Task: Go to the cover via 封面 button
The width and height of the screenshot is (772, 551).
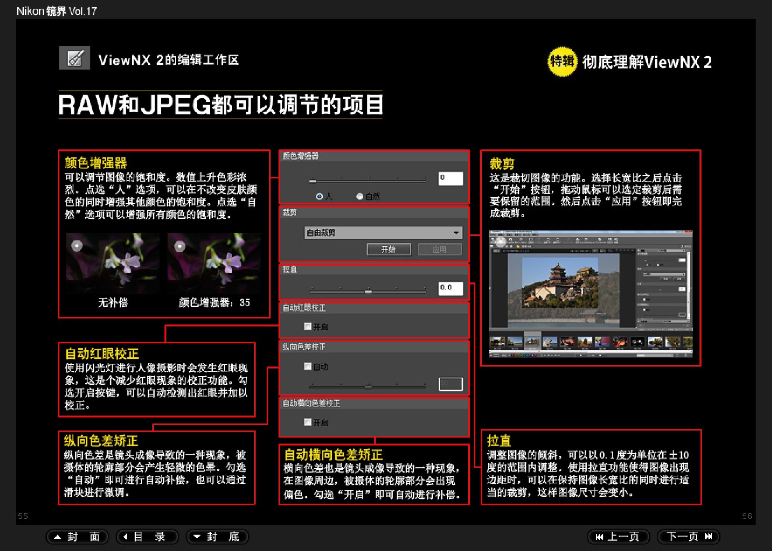Action: tap(77, 537)
